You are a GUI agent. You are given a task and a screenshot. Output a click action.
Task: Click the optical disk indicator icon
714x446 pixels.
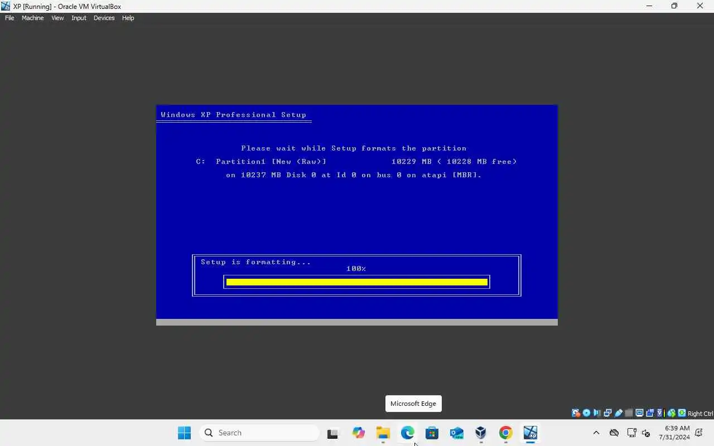(586, 413)
